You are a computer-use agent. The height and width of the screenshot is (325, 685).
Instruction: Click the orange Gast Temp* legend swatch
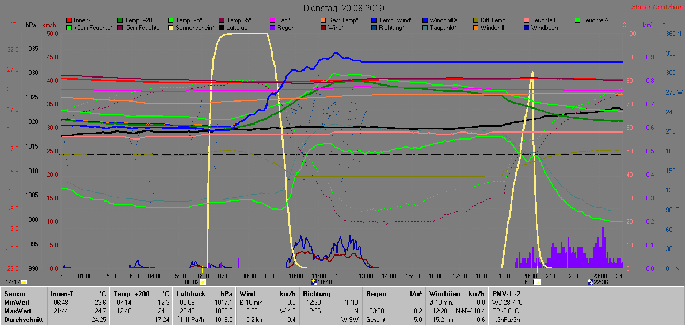click(323, 20)
